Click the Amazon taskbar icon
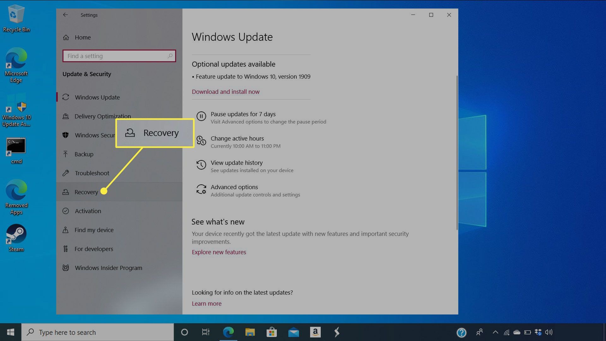Screen dimensions: 606x341 315,332
